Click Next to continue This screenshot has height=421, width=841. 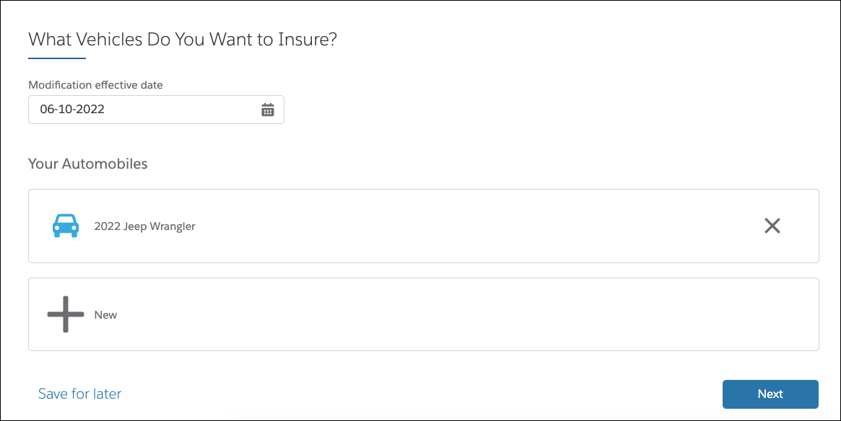pos(770,394)
